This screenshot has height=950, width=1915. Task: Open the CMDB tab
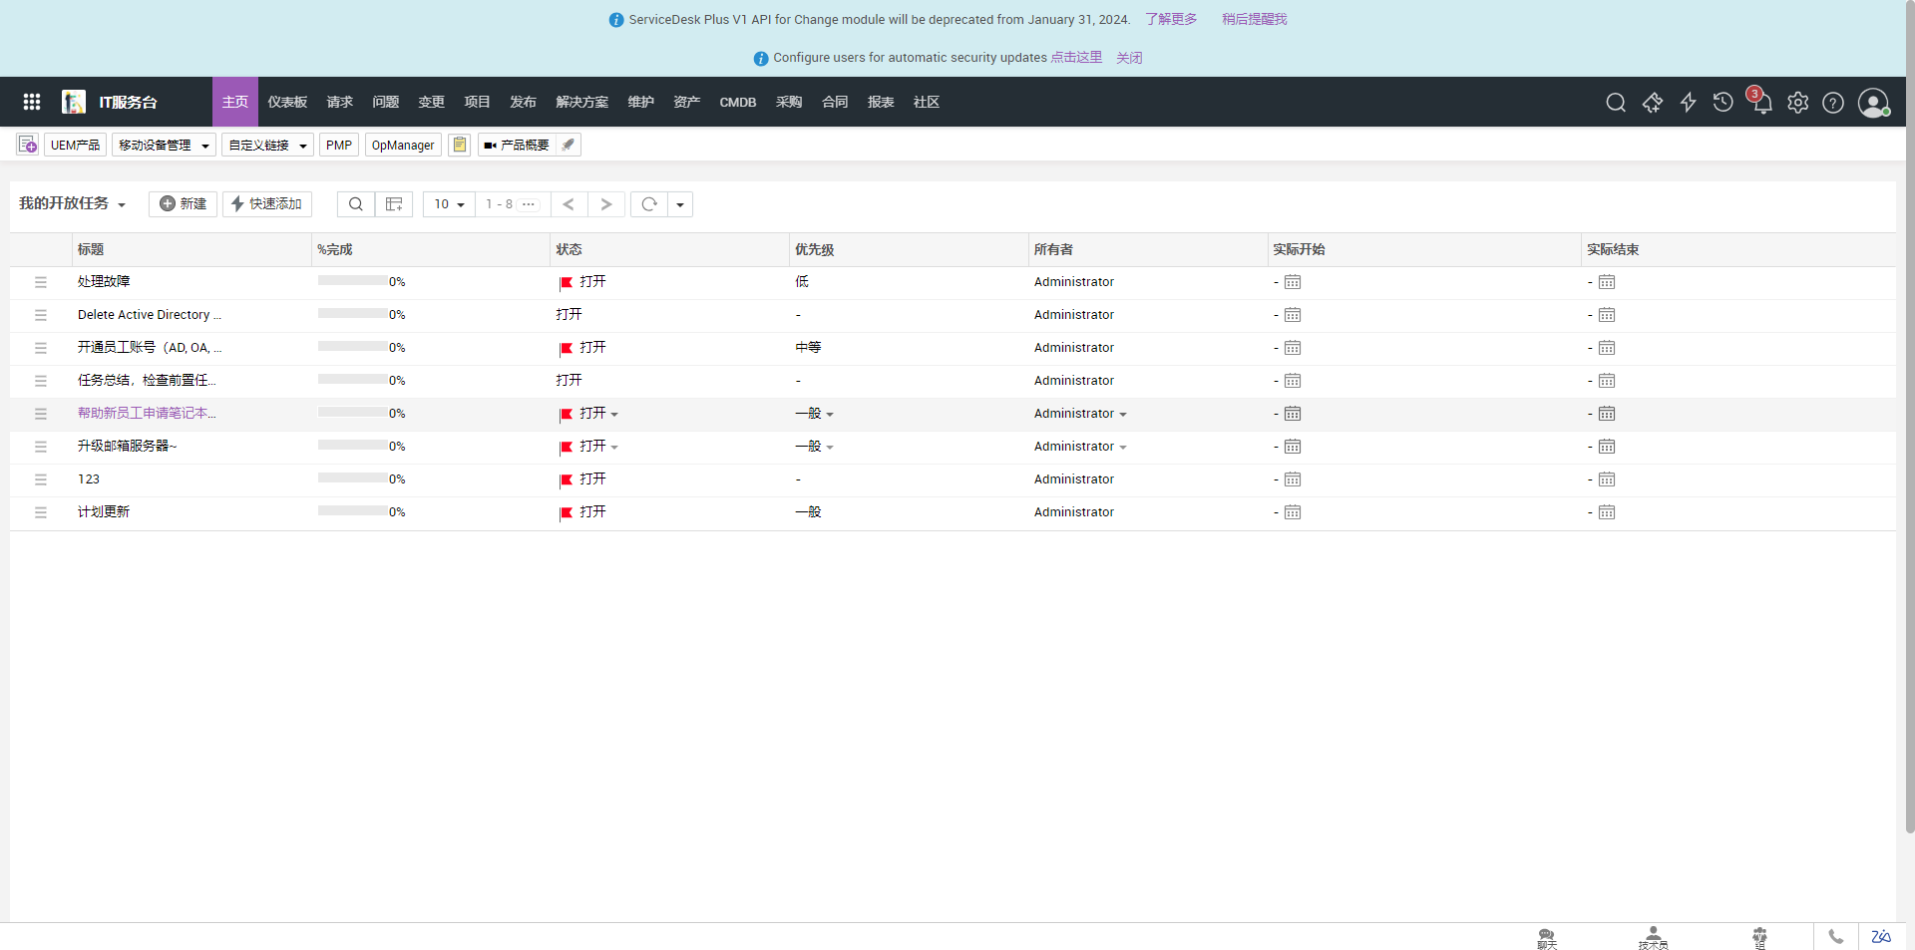pyautogui.click(x=737, y=102)
